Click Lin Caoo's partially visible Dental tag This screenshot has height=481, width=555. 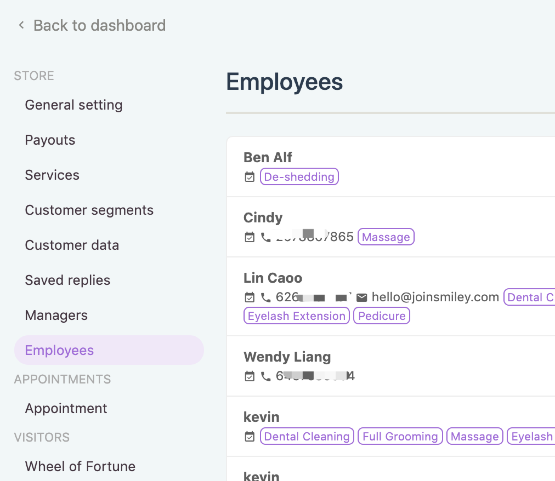click(x=529, y=297)
